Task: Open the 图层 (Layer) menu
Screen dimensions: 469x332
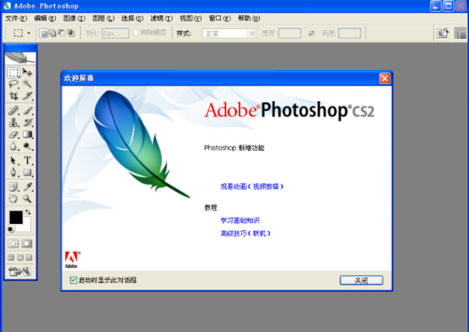Action: (x=103, y=18)
